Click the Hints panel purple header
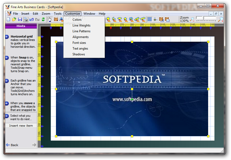Viewport: 231px width, 160px height. pyautogui.click(x=21, y=26)
